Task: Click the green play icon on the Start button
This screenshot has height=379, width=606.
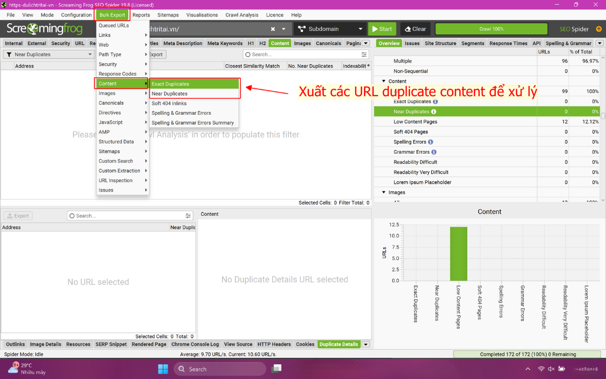Action: (374, 29)
